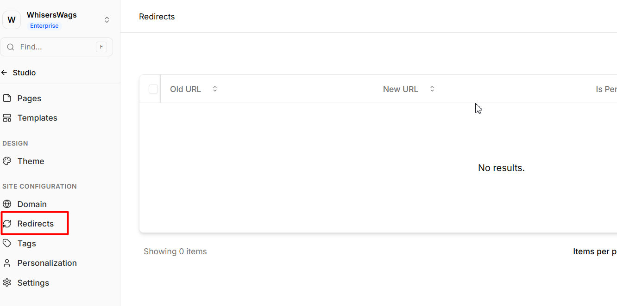The height and width of the screenshot is (306, 617).
Task: Click the Enterprise plan badge
Action: click(44, 26)
